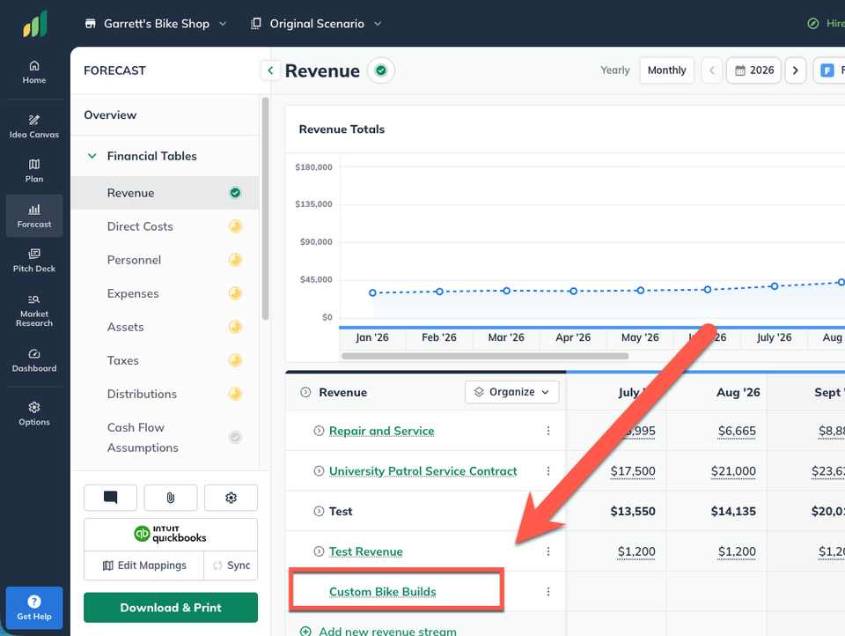Screen dimensions: 845x636
Task: Open Forecast Overview
Action: (165, 115)
